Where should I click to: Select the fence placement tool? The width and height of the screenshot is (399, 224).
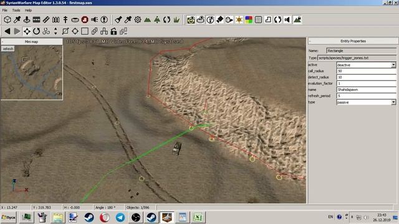(55, 19)
